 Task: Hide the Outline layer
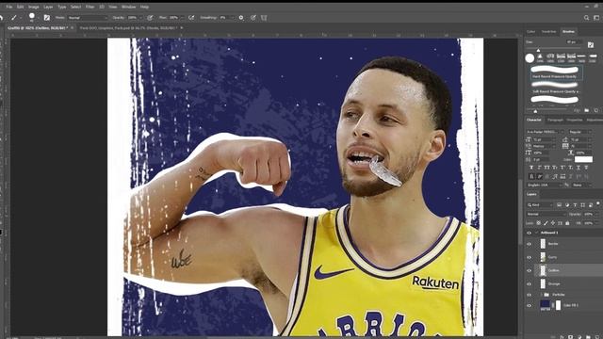coord(529,270)
